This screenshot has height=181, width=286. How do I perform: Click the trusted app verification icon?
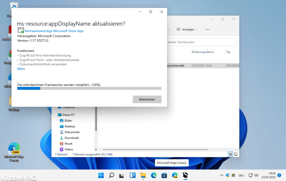click(21, 30)
